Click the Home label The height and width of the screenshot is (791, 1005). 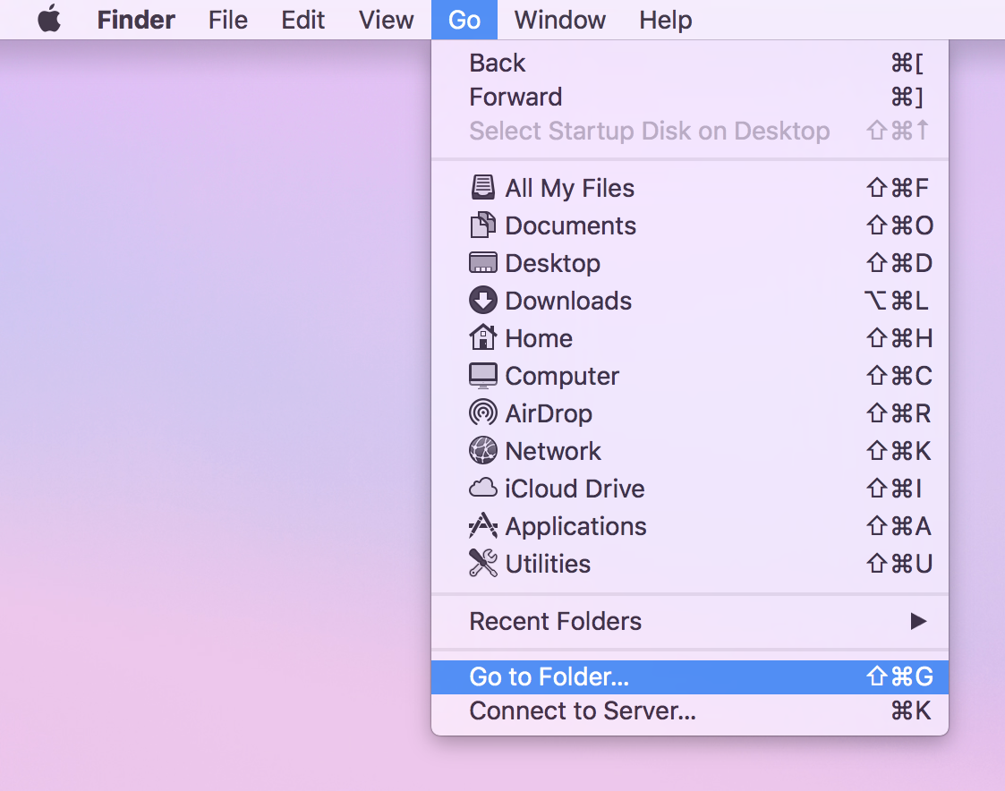pos(539,338)
